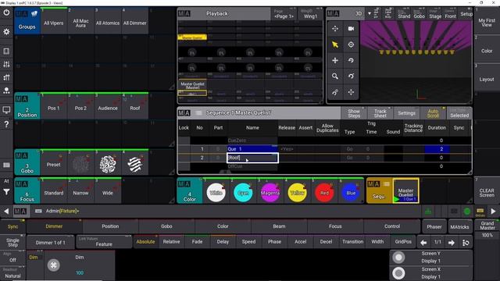Screen dimensions: 500x281
Task: Click the power icon in left sidebar
Action: [x=6, y=13]
